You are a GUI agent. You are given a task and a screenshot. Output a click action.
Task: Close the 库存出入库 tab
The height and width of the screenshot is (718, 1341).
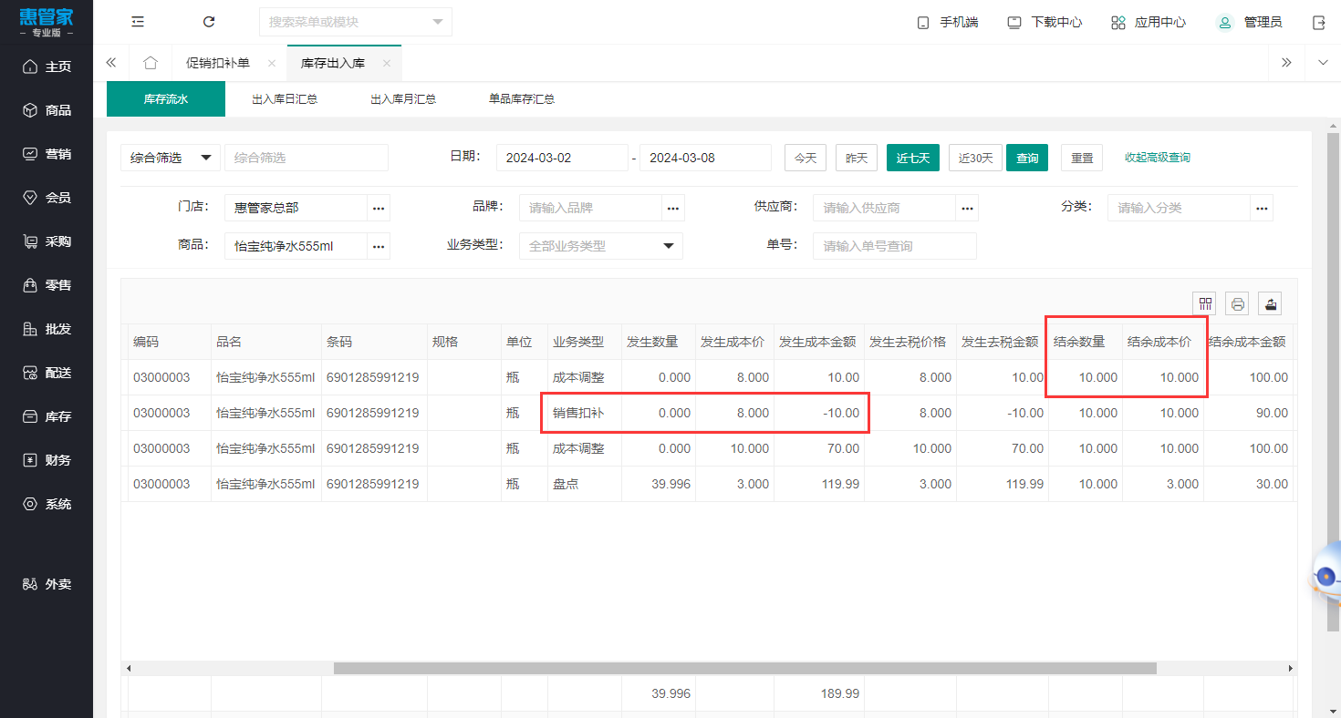(387, 63)
